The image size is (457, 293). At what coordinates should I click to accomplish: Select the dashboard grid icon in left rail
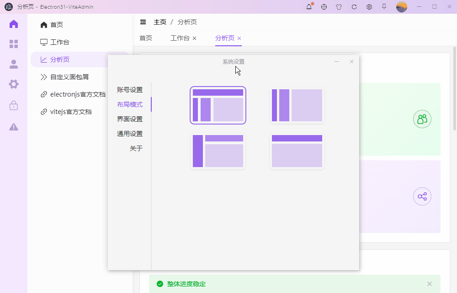click(x=14, y=44)
